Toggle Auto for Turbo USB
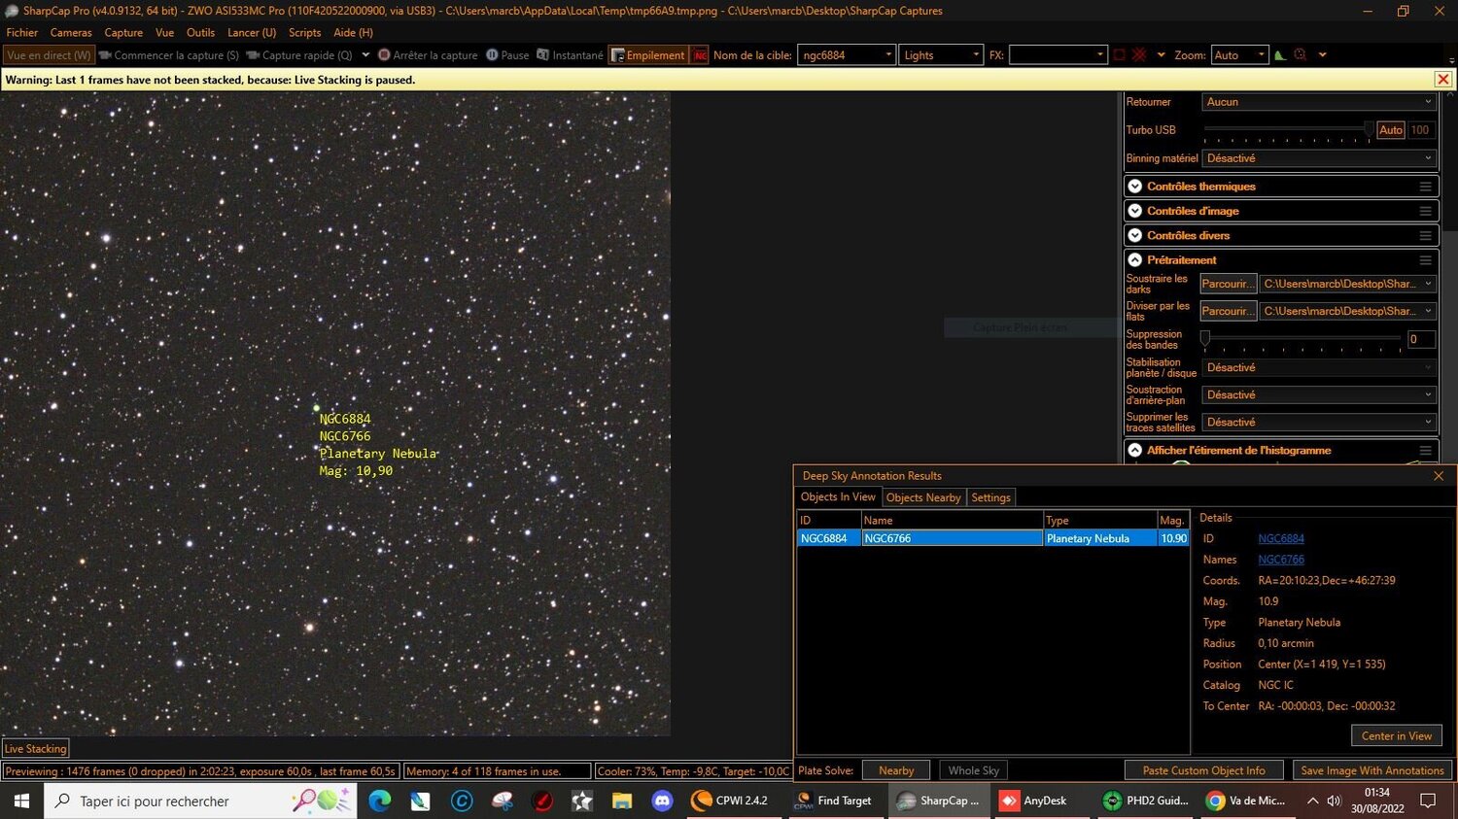The image size is (1458, 819). pyautogui.click(x=1390, y=129)
